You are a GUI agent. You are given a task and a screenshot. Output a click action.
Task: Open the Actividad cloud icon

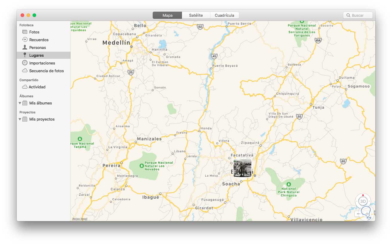(x=25, y=87)
